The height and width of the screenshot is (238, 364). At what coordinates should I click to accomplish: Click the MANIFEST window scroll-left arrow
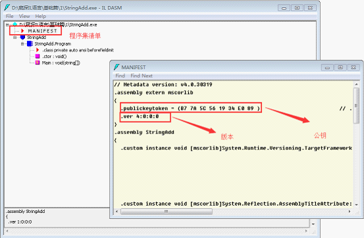(117, 212)
